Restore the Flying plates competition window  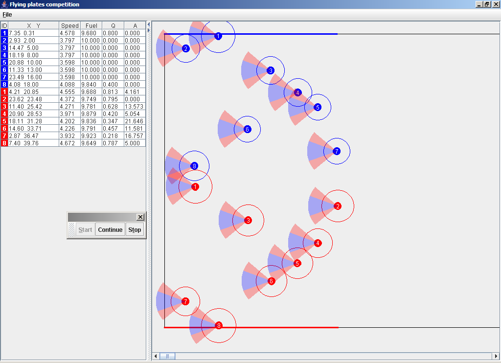(487, 4)
